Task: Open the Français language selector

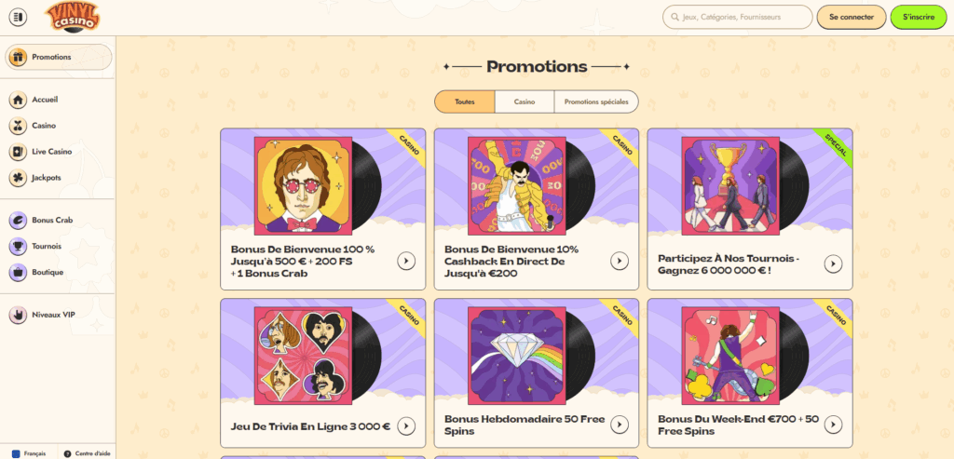Action: [29, 453]
